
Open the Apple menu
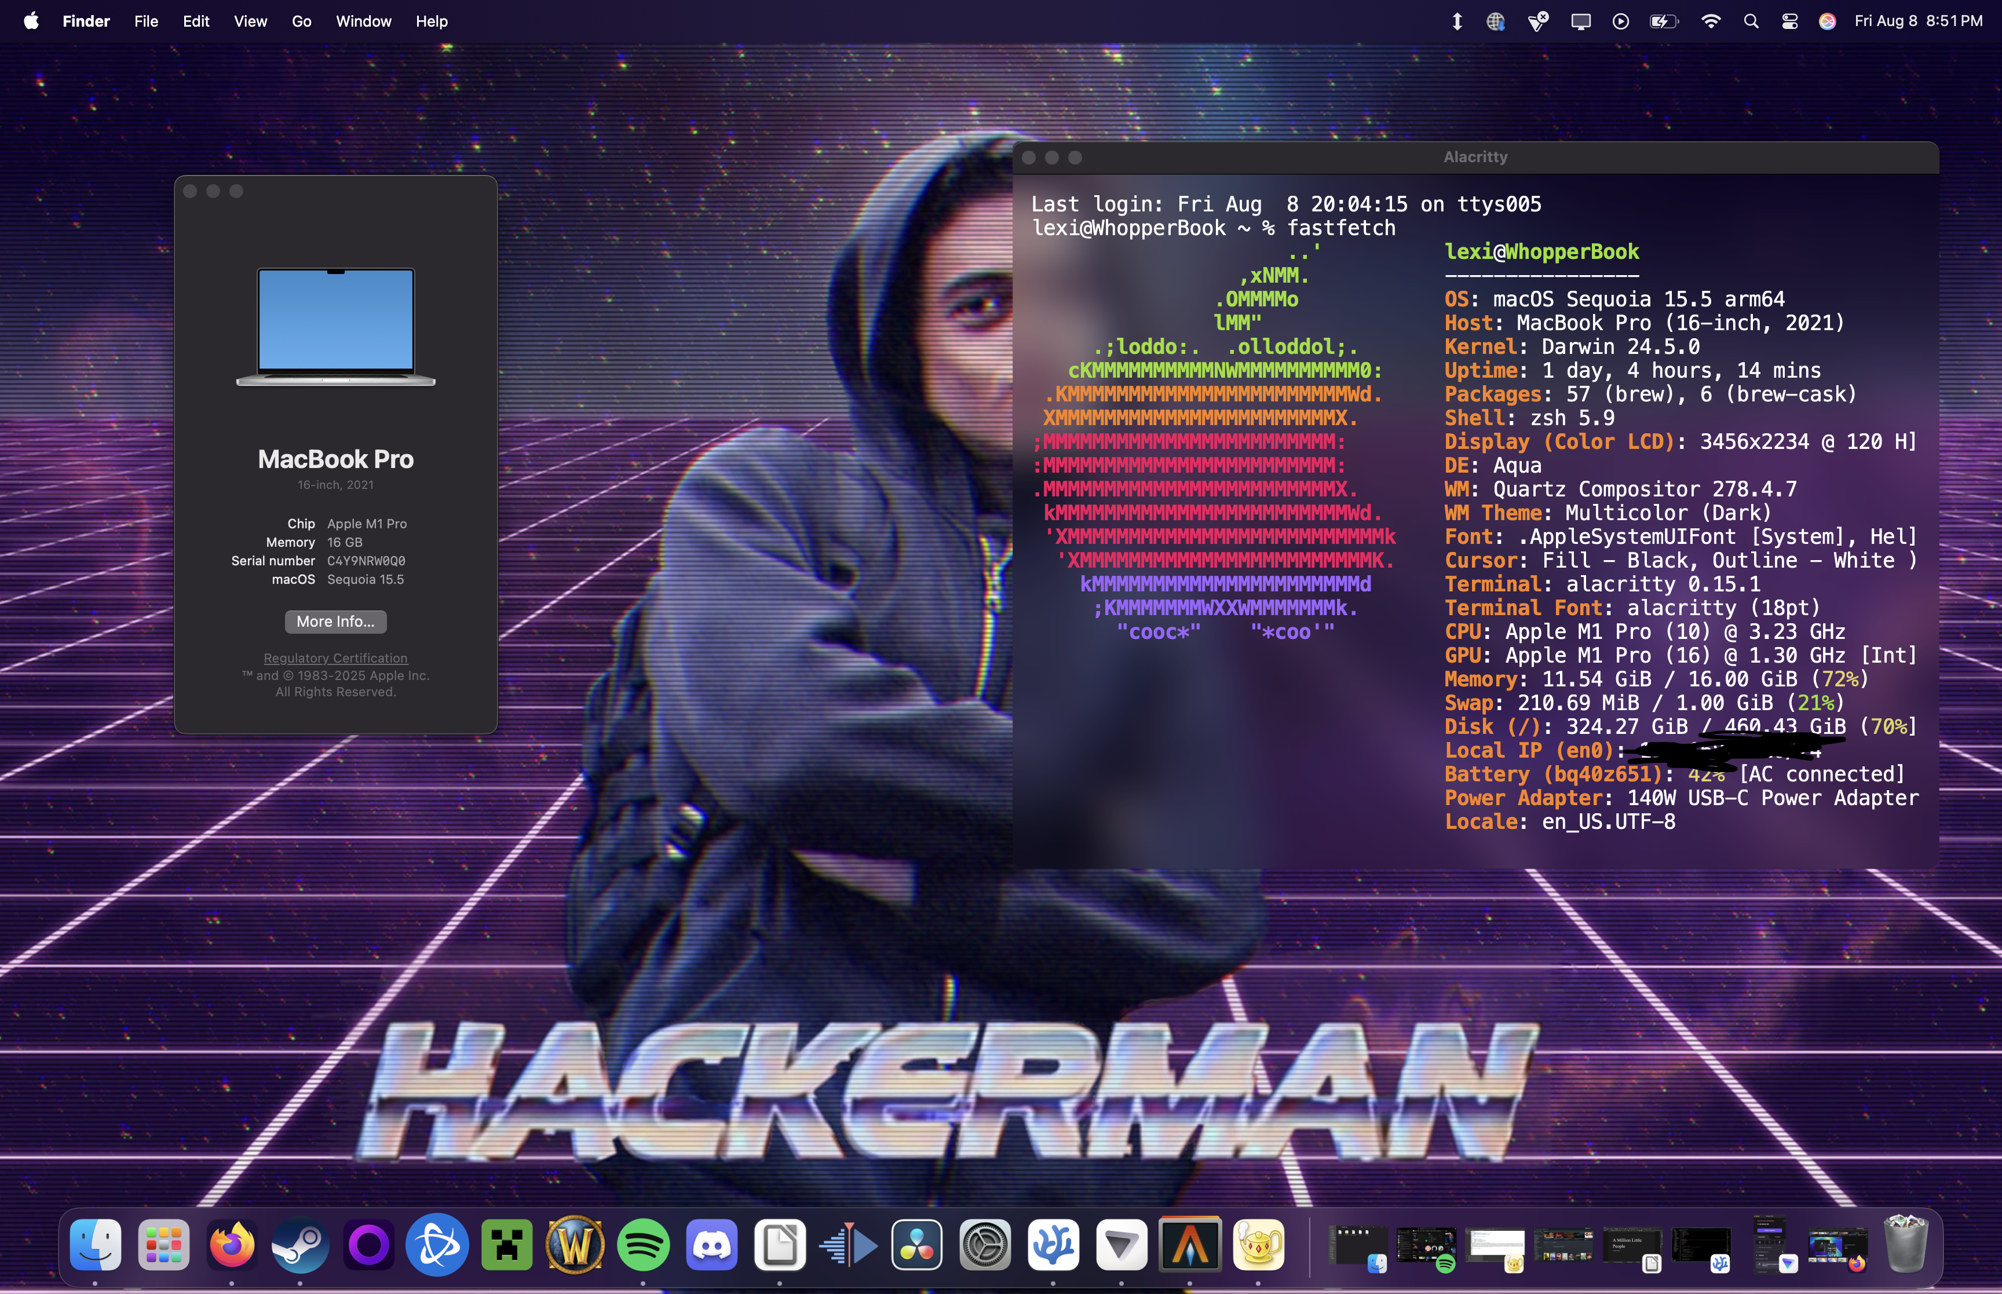pyautogui.click(x=31, y=21)
